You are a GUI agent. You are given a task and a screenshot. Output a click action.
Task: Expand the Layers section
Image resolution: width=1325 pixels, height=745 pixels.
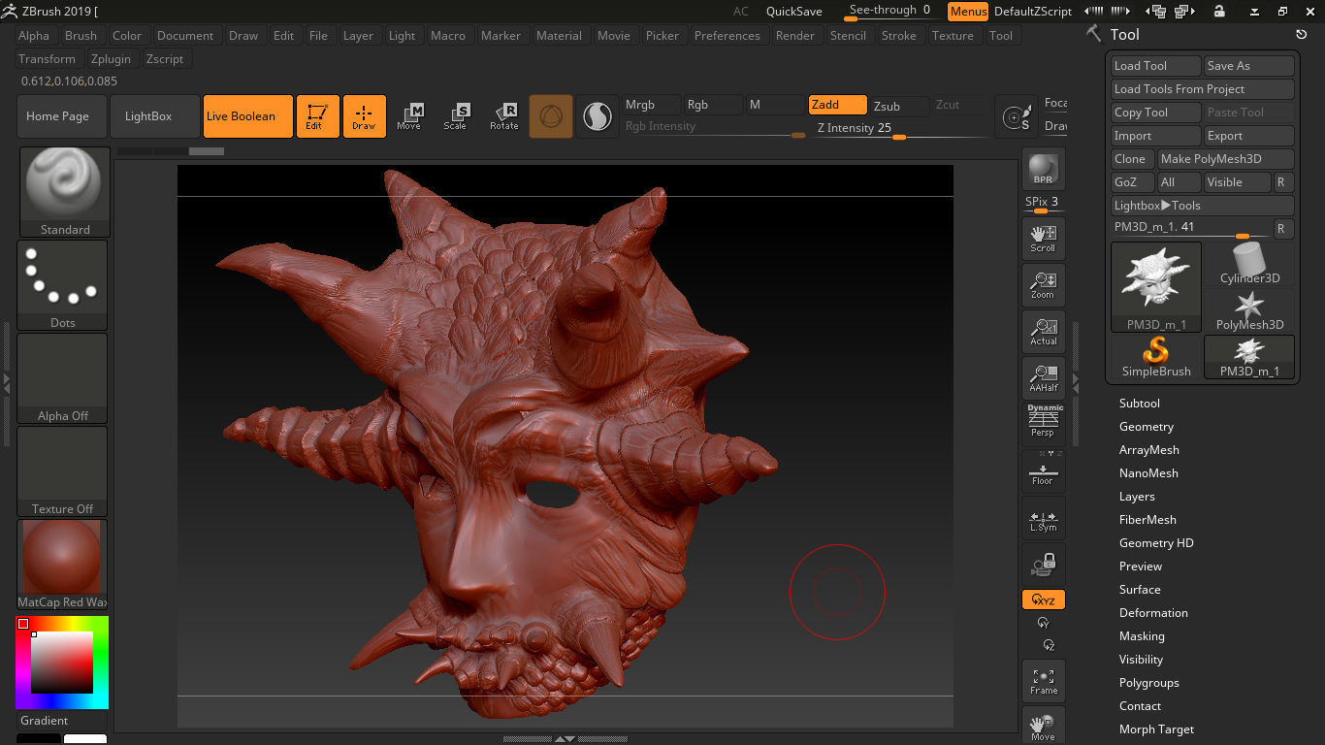pos(1137,497)
